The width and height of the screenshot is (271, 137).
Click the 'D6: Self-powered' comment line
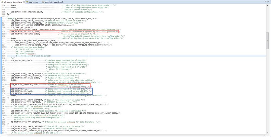24,52
